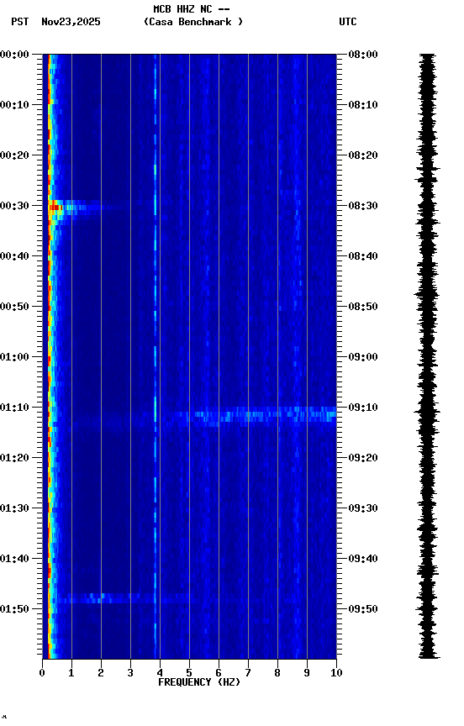Viewport: 464px width, 726px height.
Task: Click the black seismogram waveform trace
Action: click(429, 355)
